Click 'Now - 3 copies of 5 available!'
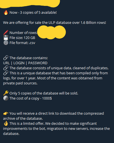Viewport: 114px width, 143px height. [33, 13]
